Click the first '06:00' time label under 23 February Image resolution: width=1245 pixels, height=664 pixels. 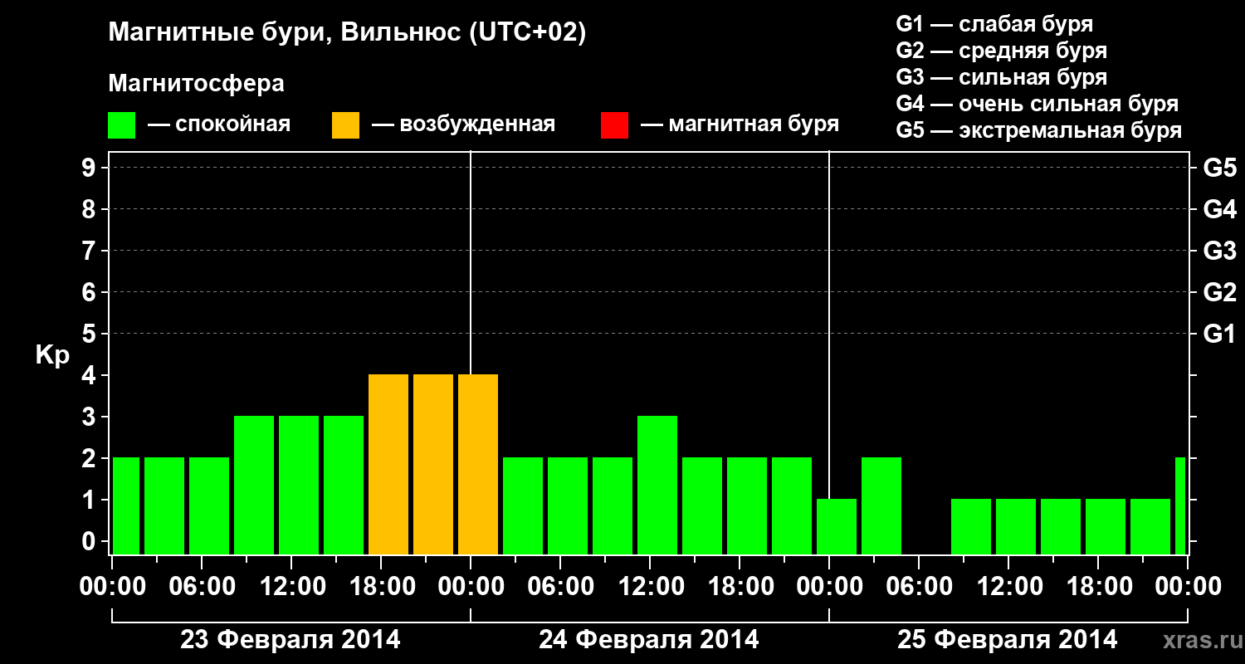coord(203,587)
